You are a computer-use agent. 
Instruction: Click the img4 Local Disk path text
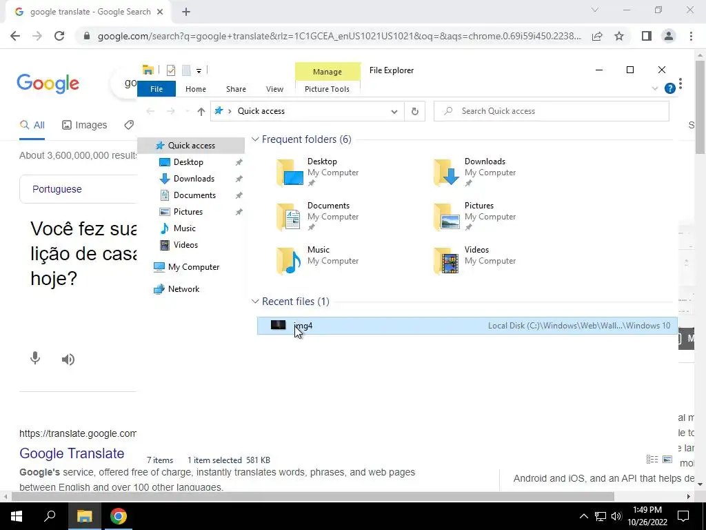coord(579,326)
